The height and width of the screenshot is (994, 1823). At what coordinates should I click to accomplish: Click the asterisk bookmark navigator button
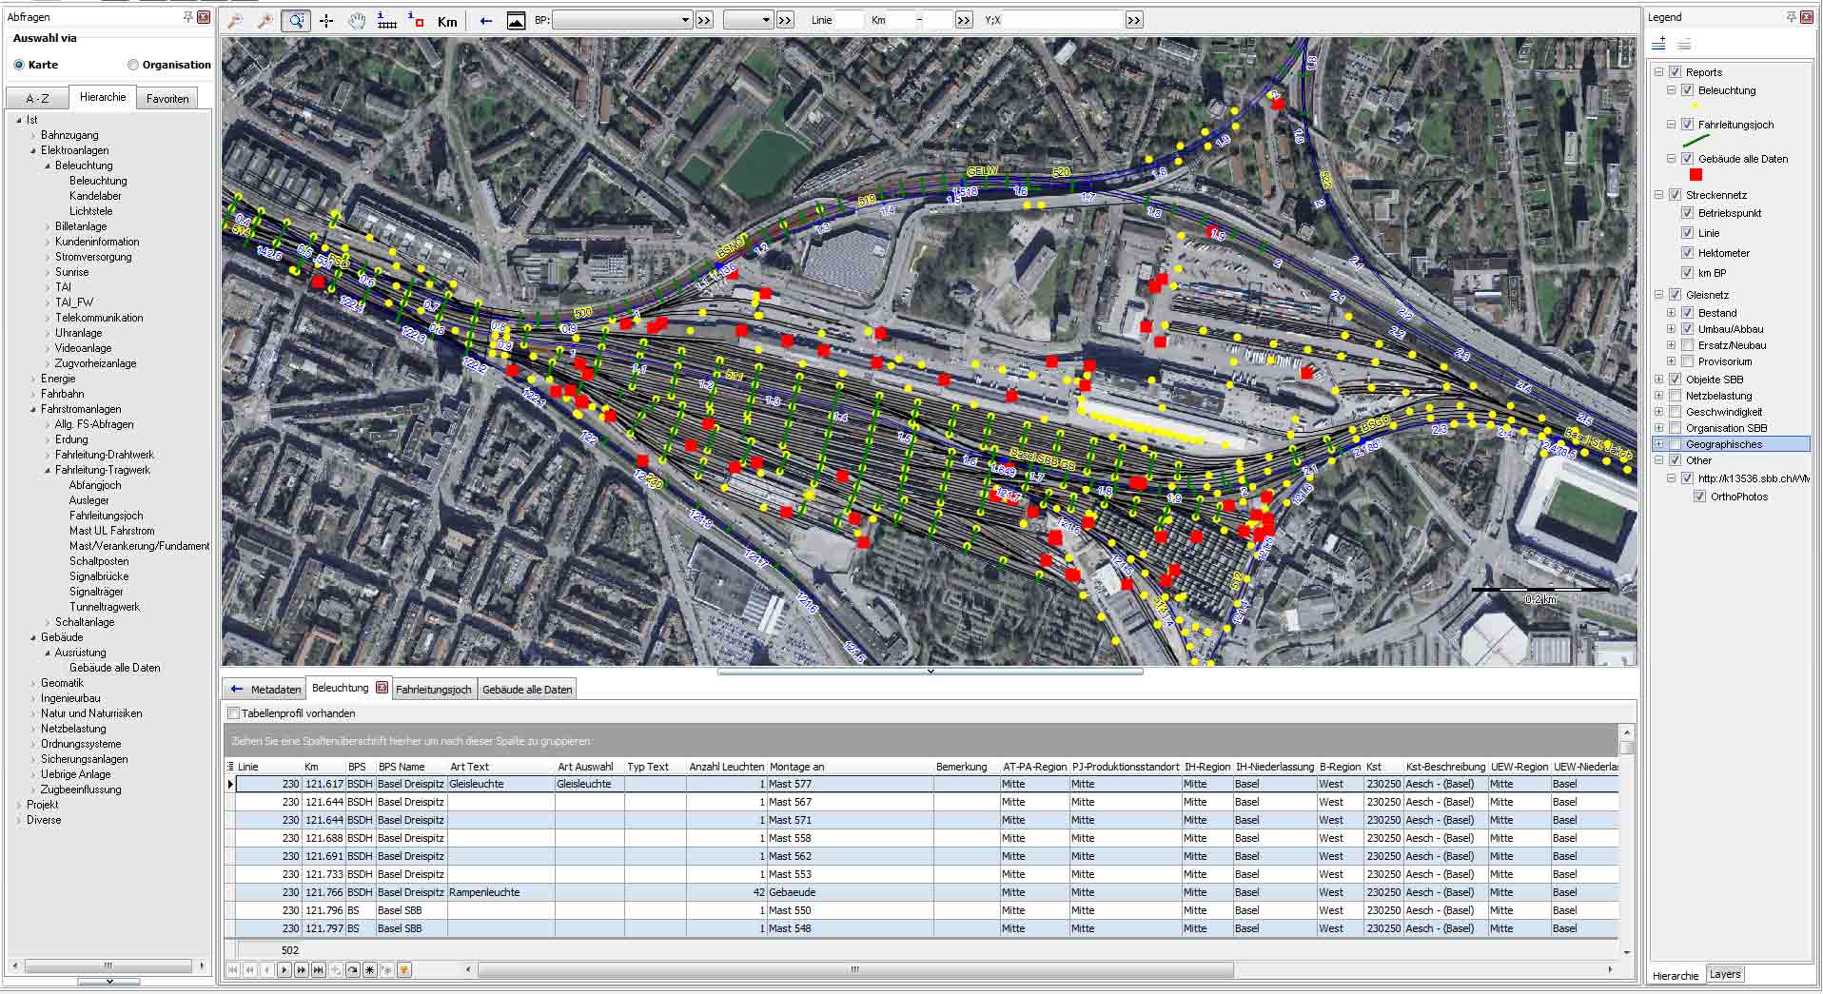[370, 969]
